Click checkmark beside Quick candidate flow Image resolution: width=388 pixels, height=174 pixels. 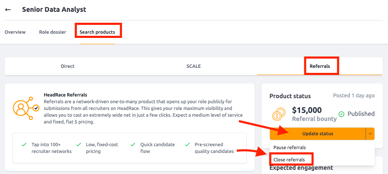point(133,145)
